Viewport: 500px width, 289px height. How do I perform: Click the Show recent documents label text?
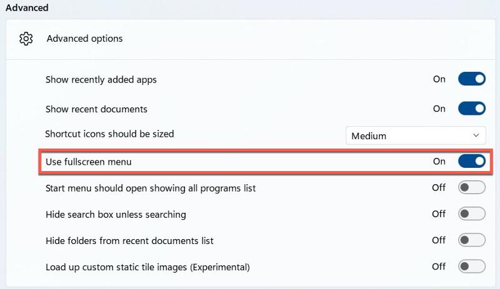(x=96, y=109)
